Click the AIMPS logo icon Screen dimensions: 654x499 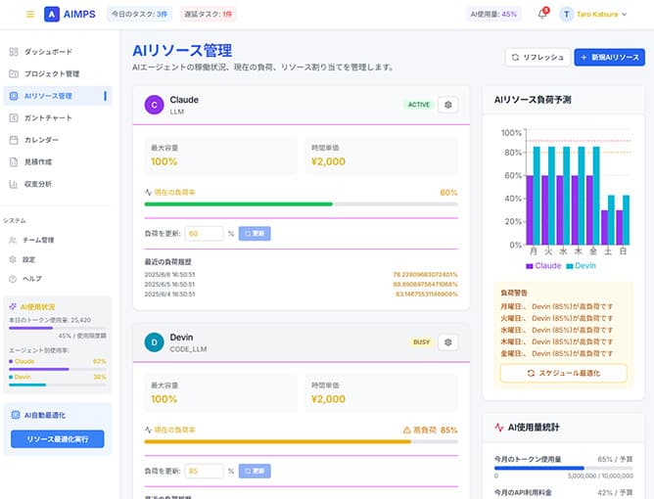point(52,14)
